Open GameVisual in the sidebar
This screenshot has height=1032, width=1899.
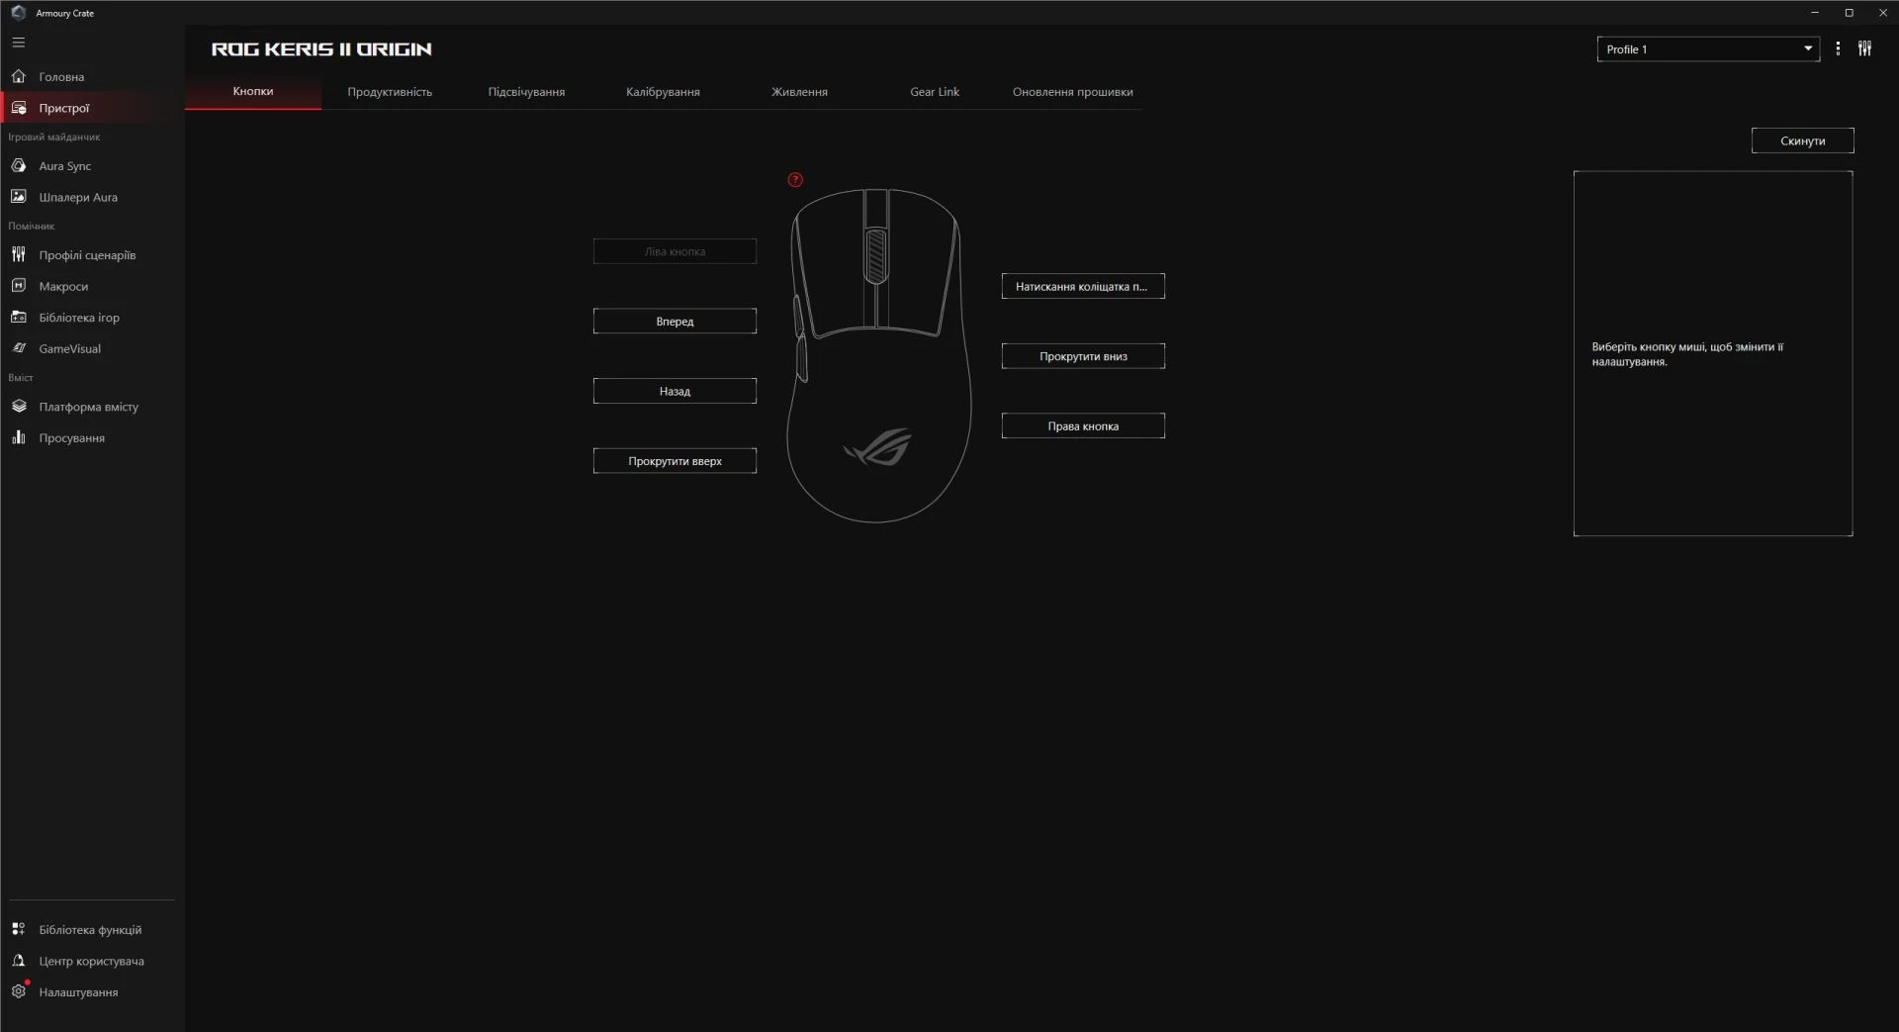tap(92, 348)
